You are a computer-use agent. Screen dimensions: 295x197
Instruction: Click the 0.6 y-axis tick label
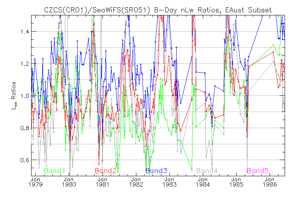pyautogui.click(x=25, y=160)
